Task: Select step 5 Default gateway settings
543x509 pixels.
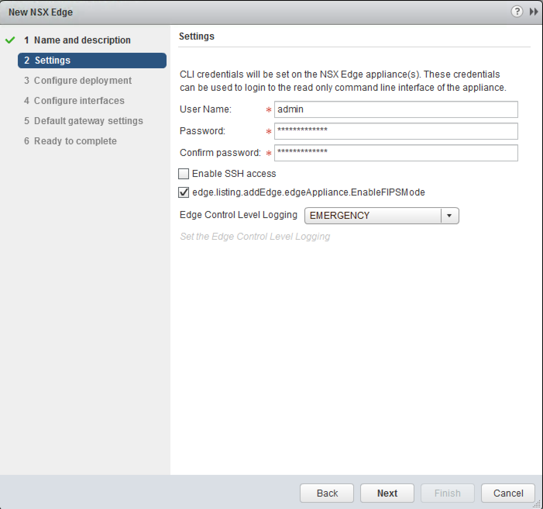Action: [84, 121]
